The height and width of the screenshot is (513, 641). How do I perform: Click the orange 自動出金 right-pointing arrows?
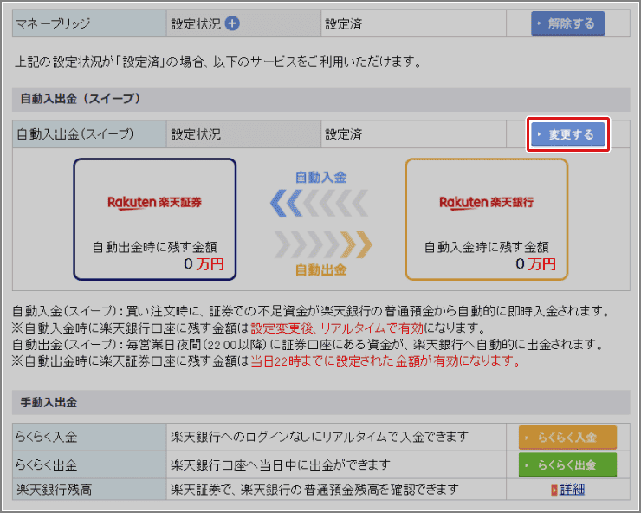[x=320, y=244]
